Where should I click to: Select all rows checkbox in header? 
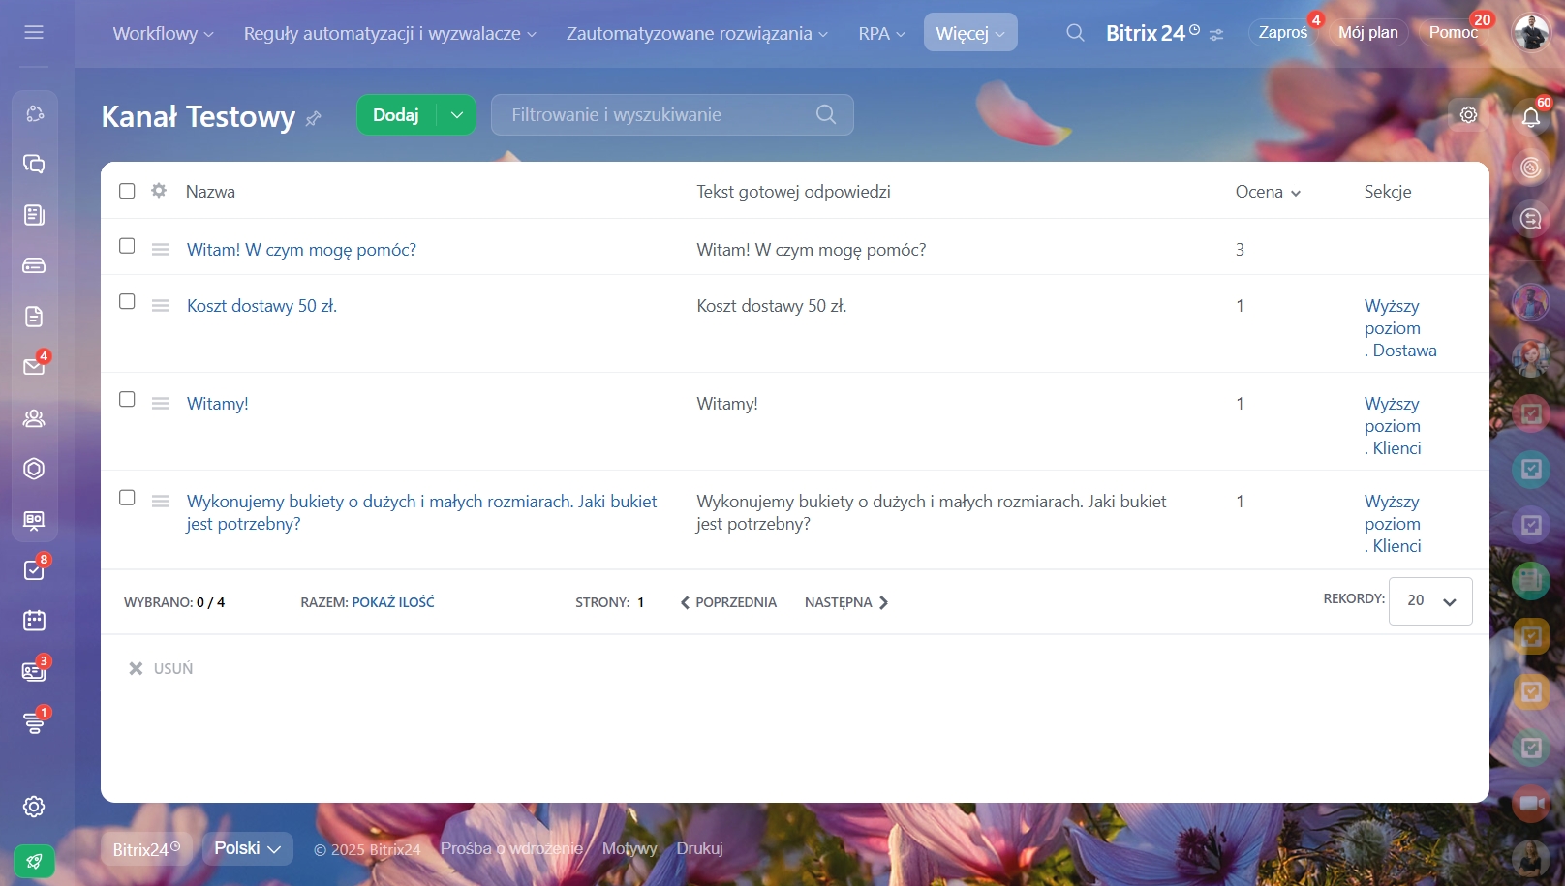pyautogui.click(x=127, y=191)
